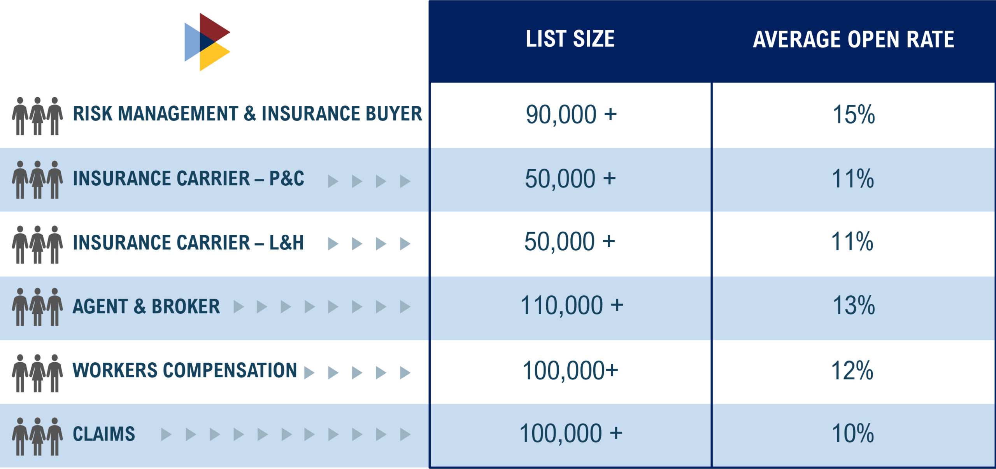This screenshot has height=469, width=996.
Task: Click the LIST SIZE column header
Action: click(x=570, y=39)
